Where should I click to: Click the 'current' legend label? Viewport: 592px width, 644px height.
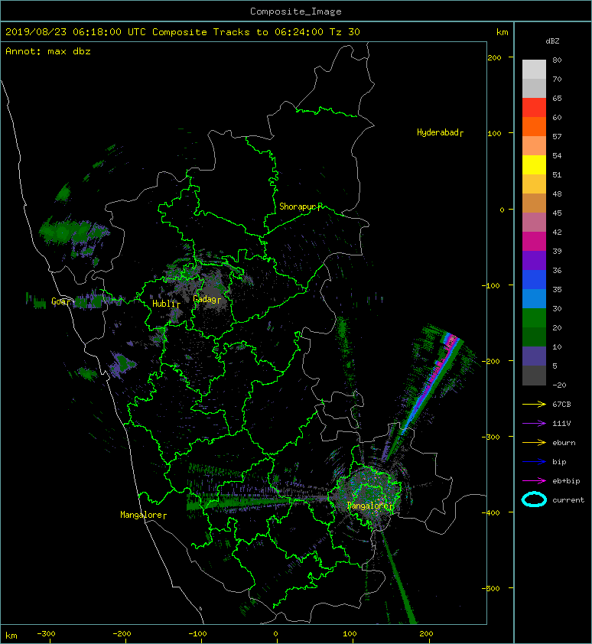[x=568, y=500]
